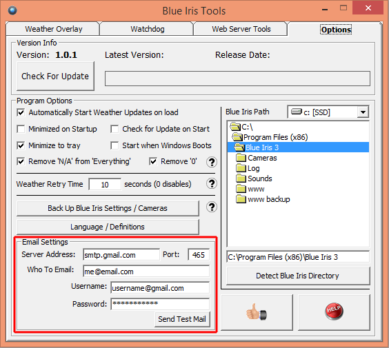Select the www backup folder
This screenshot has height=348, width=389.
click(263, 199)
